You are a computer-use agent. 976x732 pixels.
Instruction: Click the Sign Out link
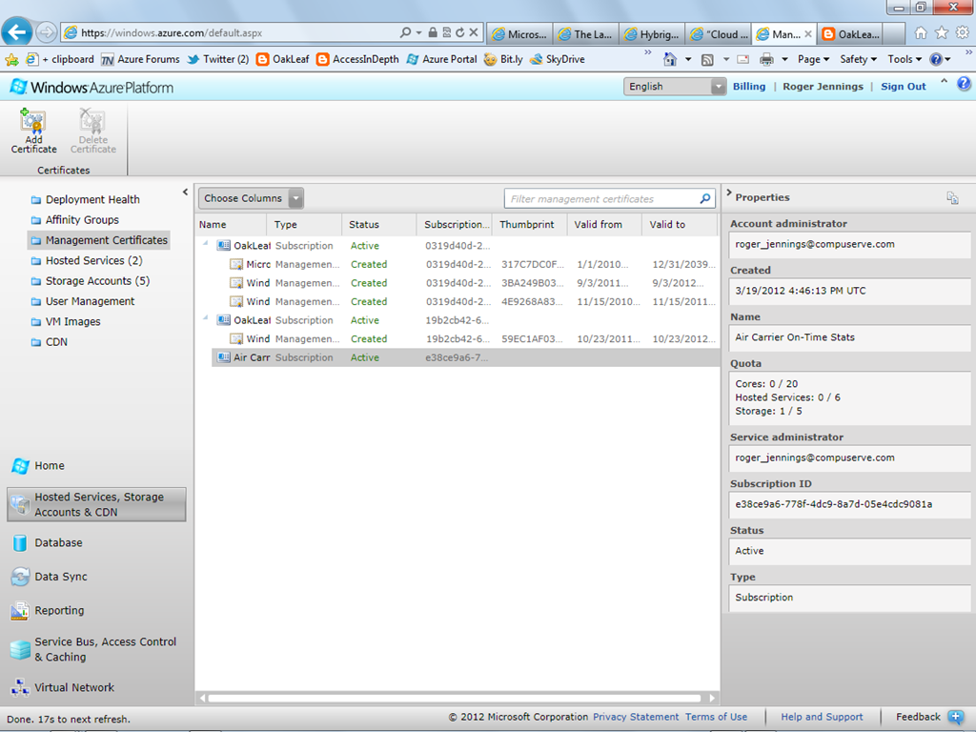click(x=903, y=87)
